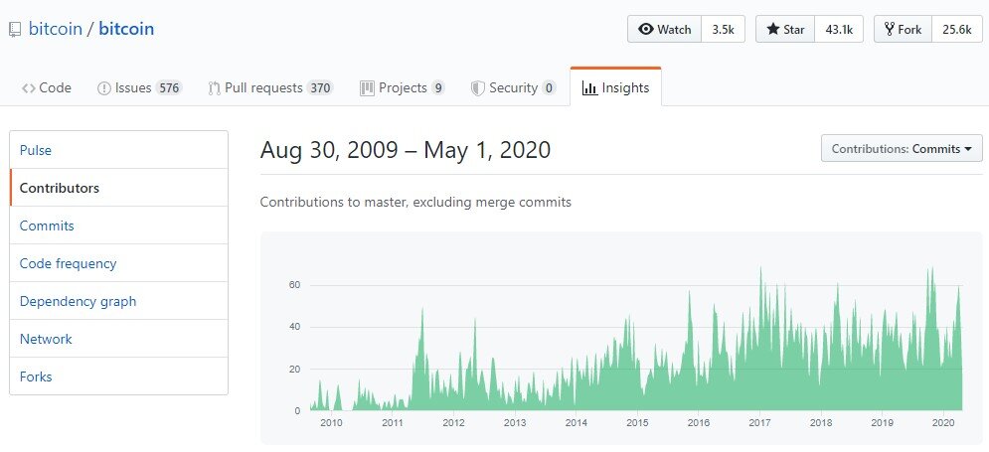Switch to the Issues tab
The height and width of the screenshot is (452, 989).
pyautogui.click(x=139, y=87)
